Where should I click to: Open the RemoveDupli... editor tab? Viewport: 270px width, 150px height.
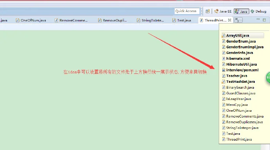pyautogui.click(x=112, y=20)
